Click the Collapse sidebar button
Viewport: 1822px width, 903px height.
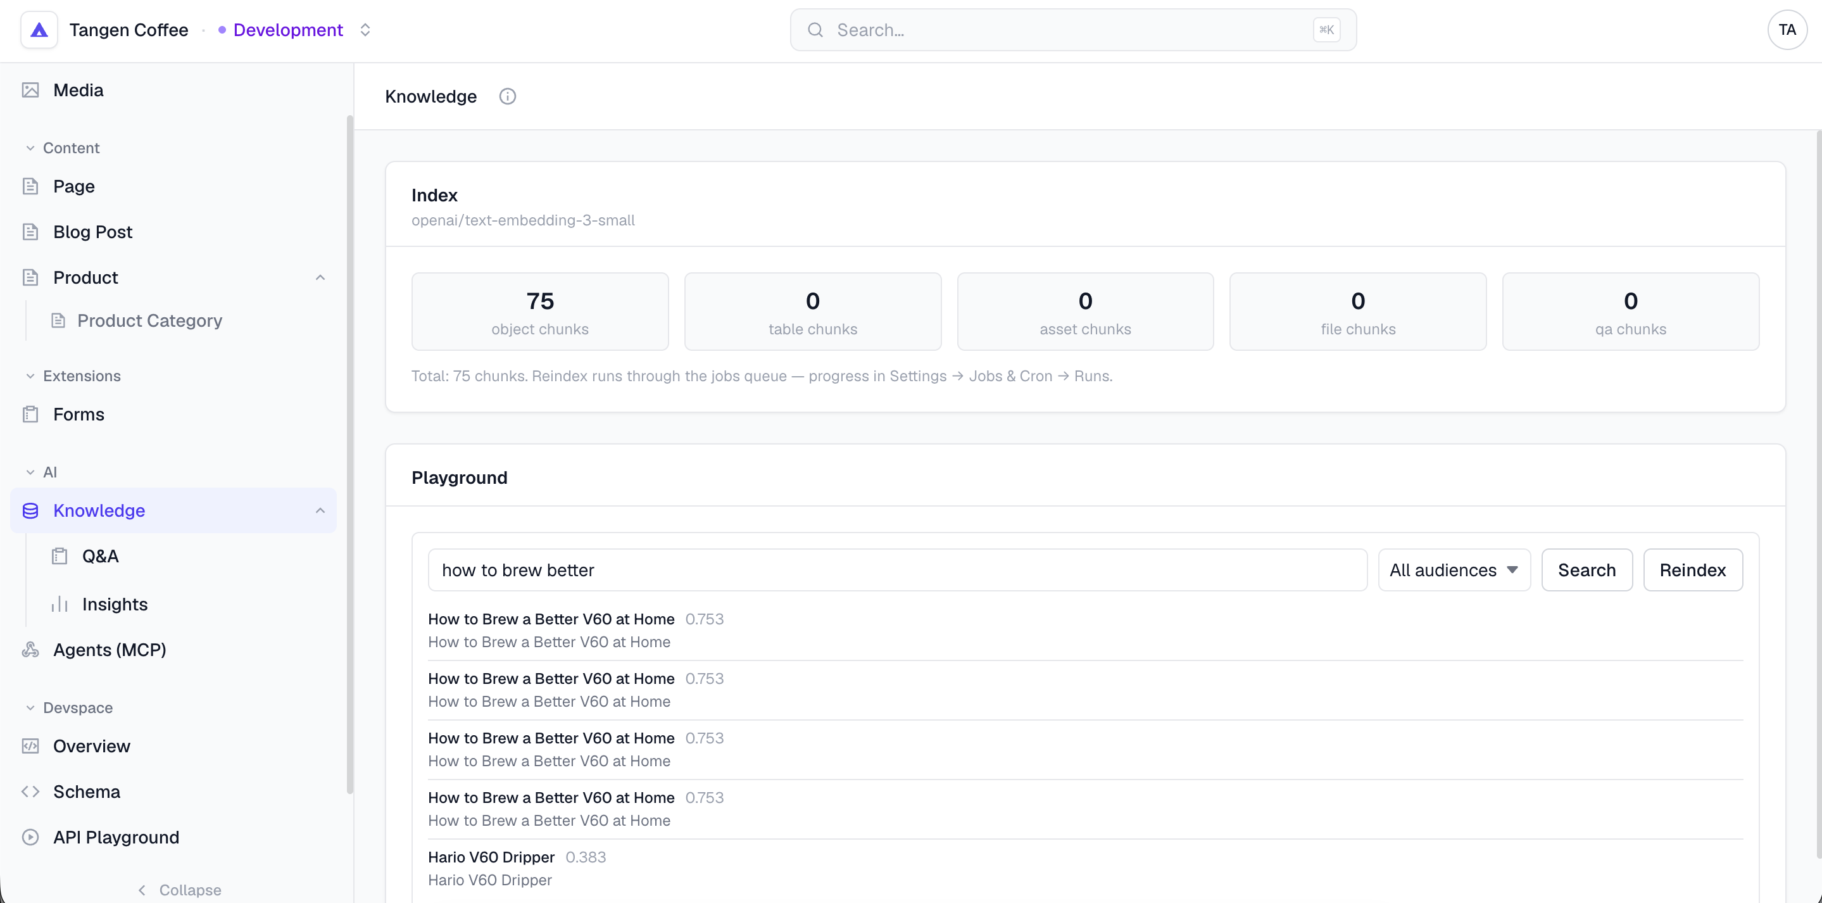click(x=179, y=890)
